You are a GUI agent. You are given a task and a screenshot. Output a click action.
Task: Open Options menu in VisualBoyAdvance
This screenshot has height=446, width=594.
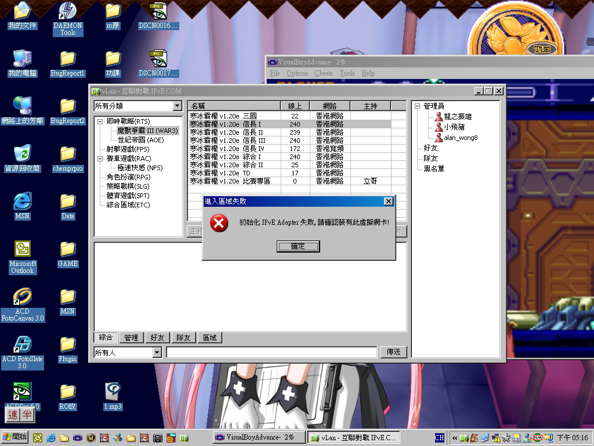[x=297, y=73]
